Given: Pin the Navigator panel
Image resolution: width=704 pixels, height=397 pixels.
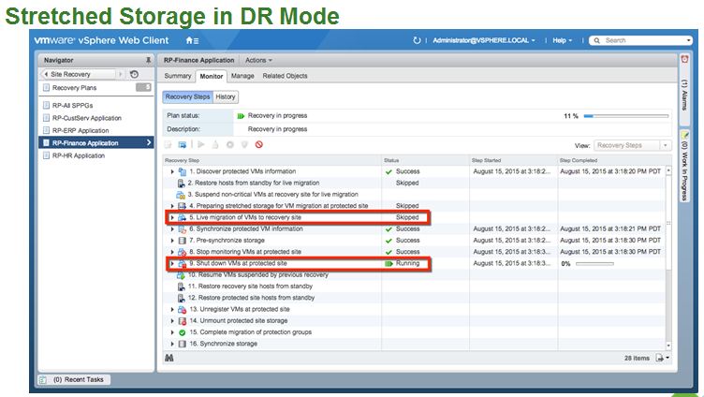Looking at the screenshot, I should (x=148, y=59).
